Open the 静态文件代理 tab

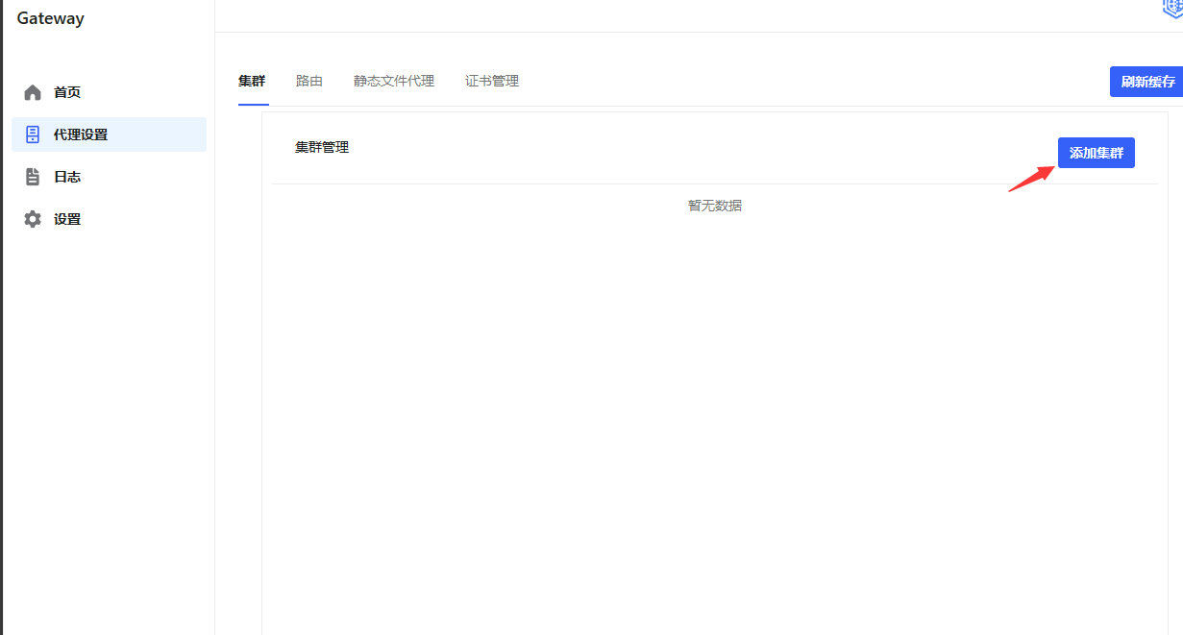tap(394, 81)
